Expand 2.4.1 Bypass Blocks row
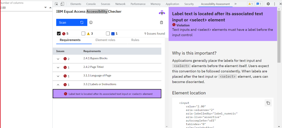Screen dimensions: 282x128 pyautogui.click(x=58, y=59)
